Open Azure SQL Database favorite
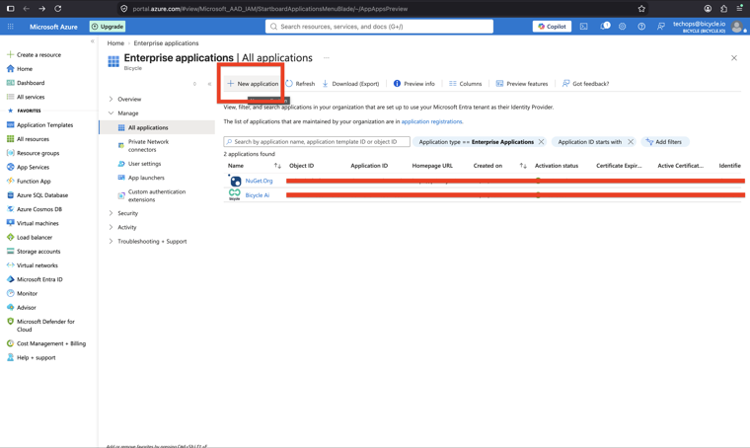The height and width of the screenshot is (448, 750). click(x=37, y=195)
